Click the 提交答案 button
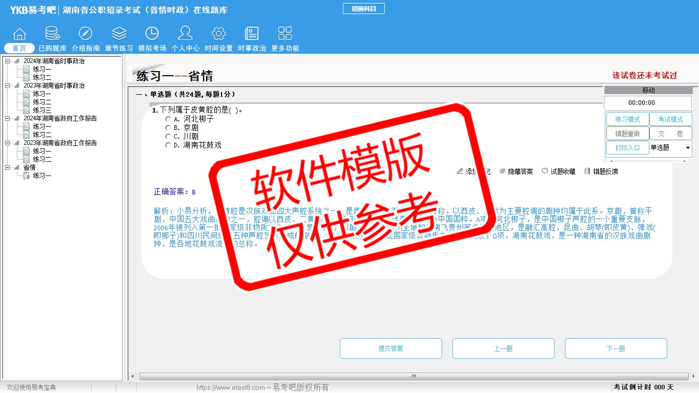The image size is (699, 393). pyautogui.click(x=390, y=348)
